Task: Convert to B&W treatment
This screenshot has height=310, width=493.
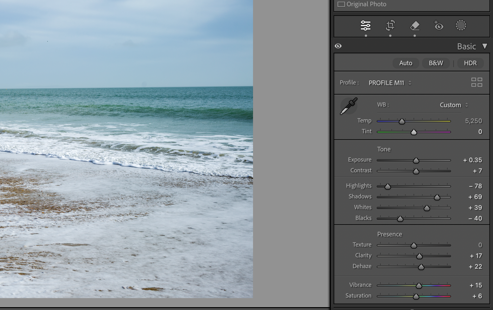Action: tap(436, 63)
